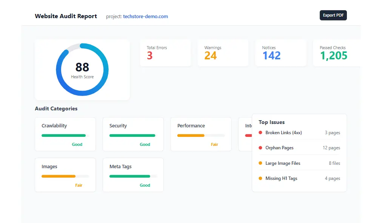
Task: Open the Warnings card showing 24
Action: tap(223, 53)
